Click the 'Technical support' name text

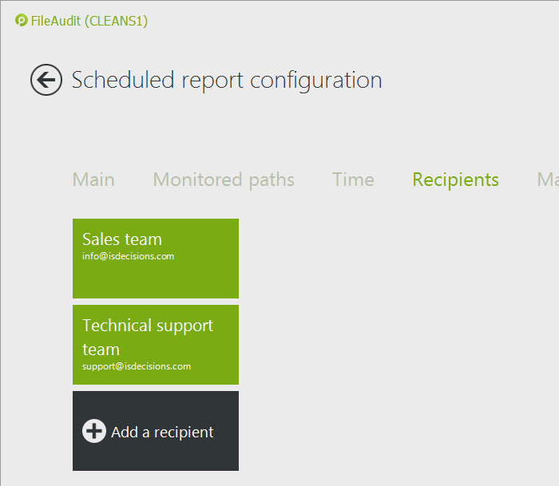tap(148, 326)
